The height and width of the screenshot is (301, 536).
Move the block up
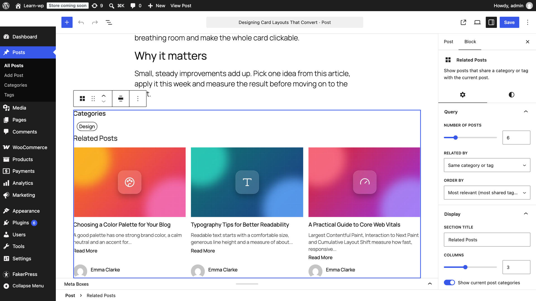point(104,96)
